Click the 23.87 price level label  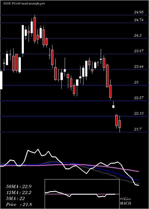(x=139, y=51)
